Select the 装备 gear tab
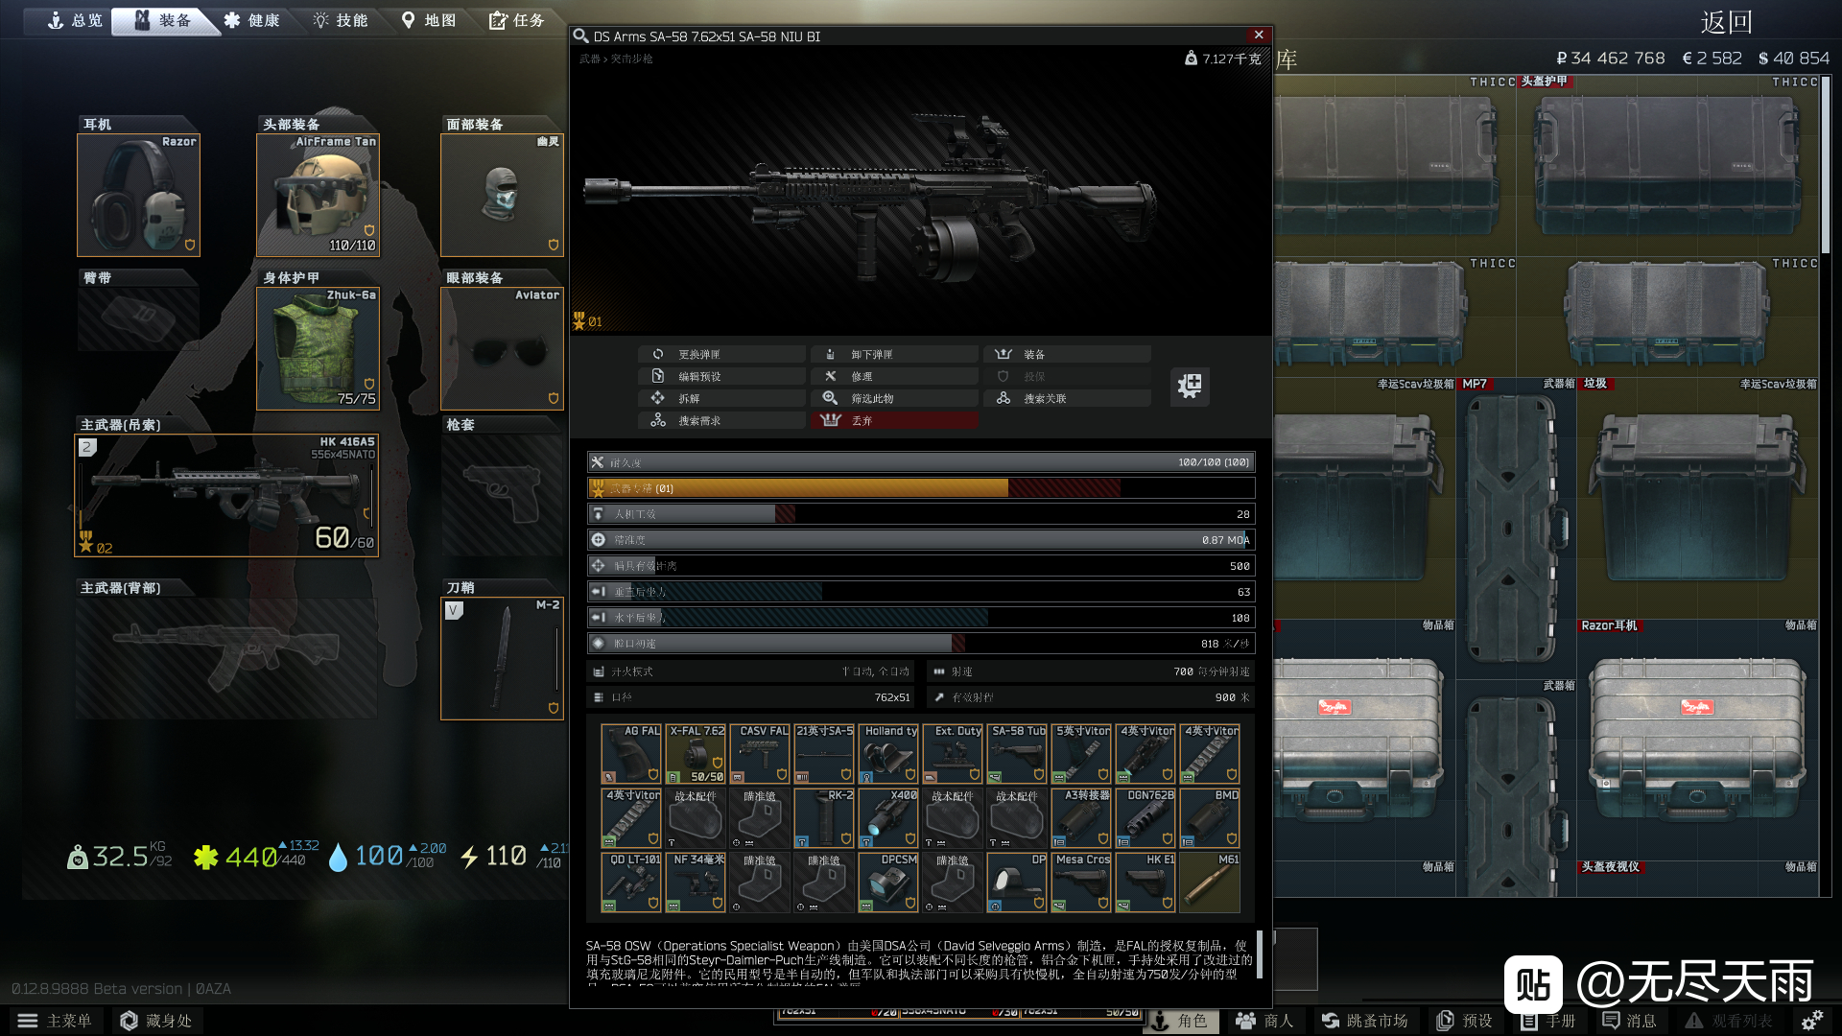 pos(163,20)
